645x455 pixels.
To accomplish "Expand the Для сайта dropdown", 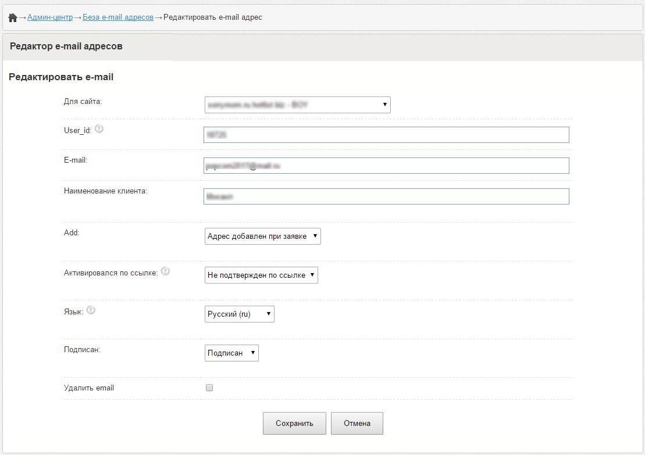I will point(297,105).
